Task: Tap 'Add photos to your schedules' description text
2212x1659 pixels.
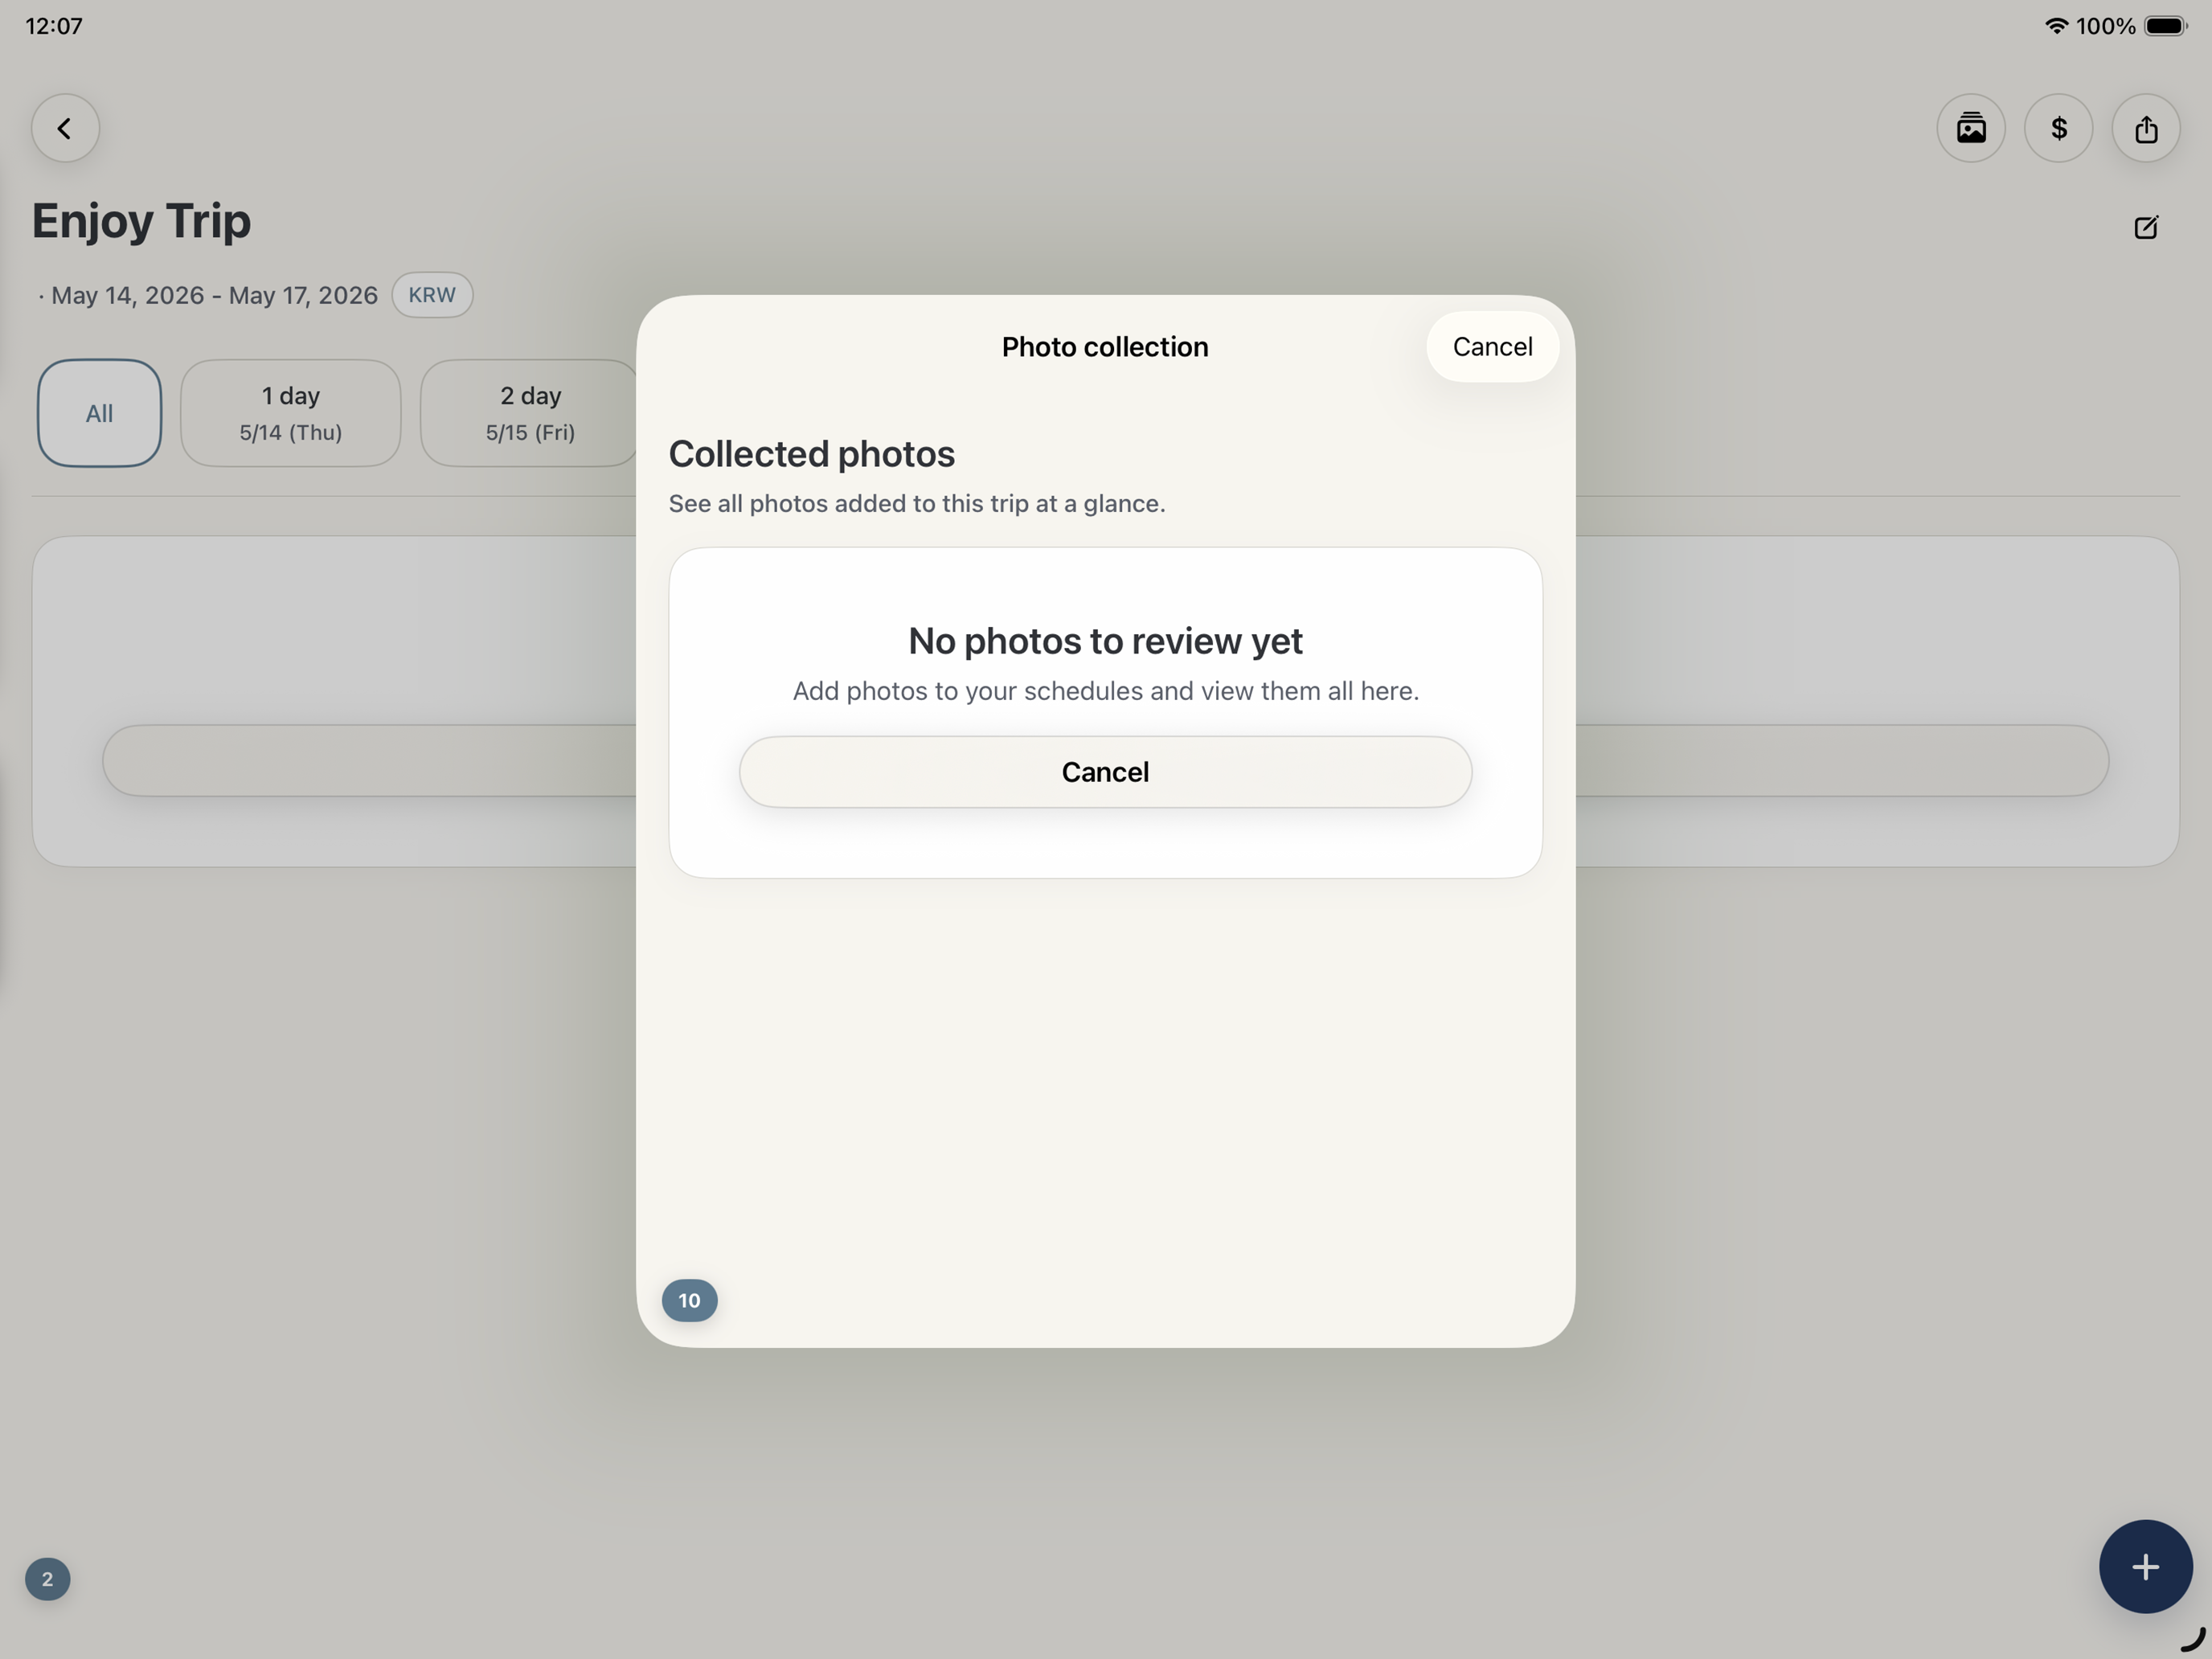Action: click(x=1105, y=691)
